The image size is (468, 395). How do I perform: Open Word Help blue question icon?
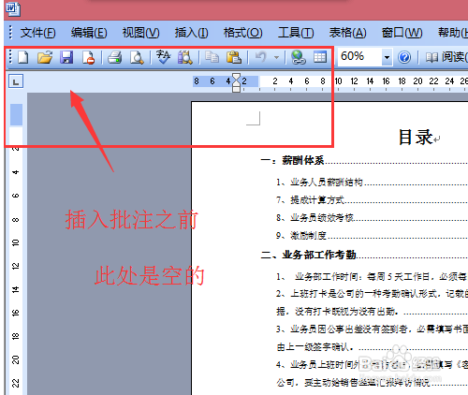404,57
